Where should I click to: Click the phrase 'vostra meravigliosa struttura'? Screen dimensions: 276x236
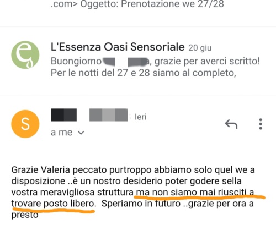(72, 193)
